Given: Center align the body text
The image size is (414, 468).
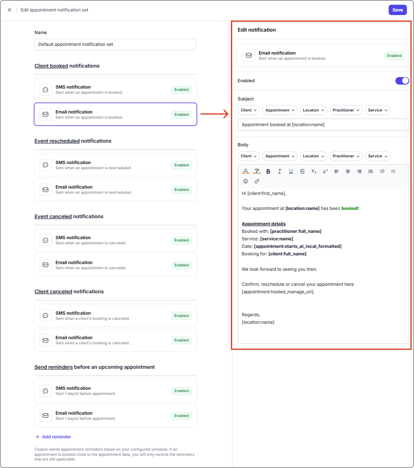Looking at the screenshot, I should click(348, 172).
